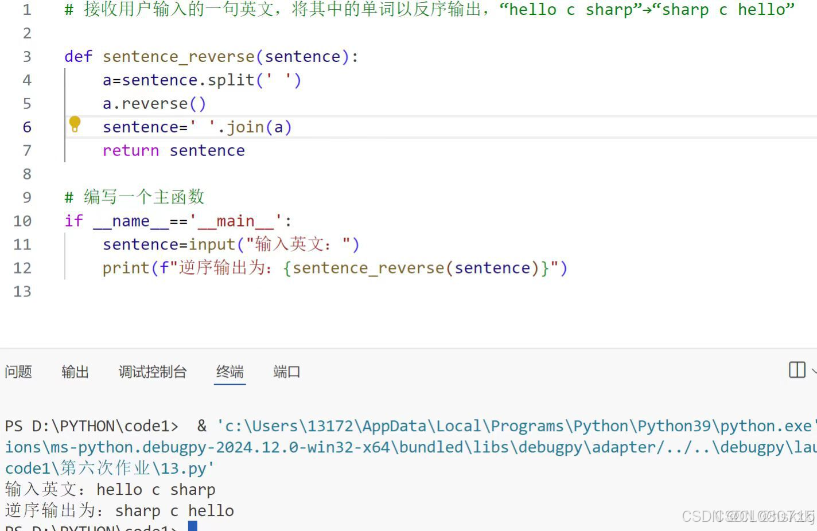
Task: Click the 'PS D:\PYTHON\code1>' prompt text
Action: (x=91, y=426)
